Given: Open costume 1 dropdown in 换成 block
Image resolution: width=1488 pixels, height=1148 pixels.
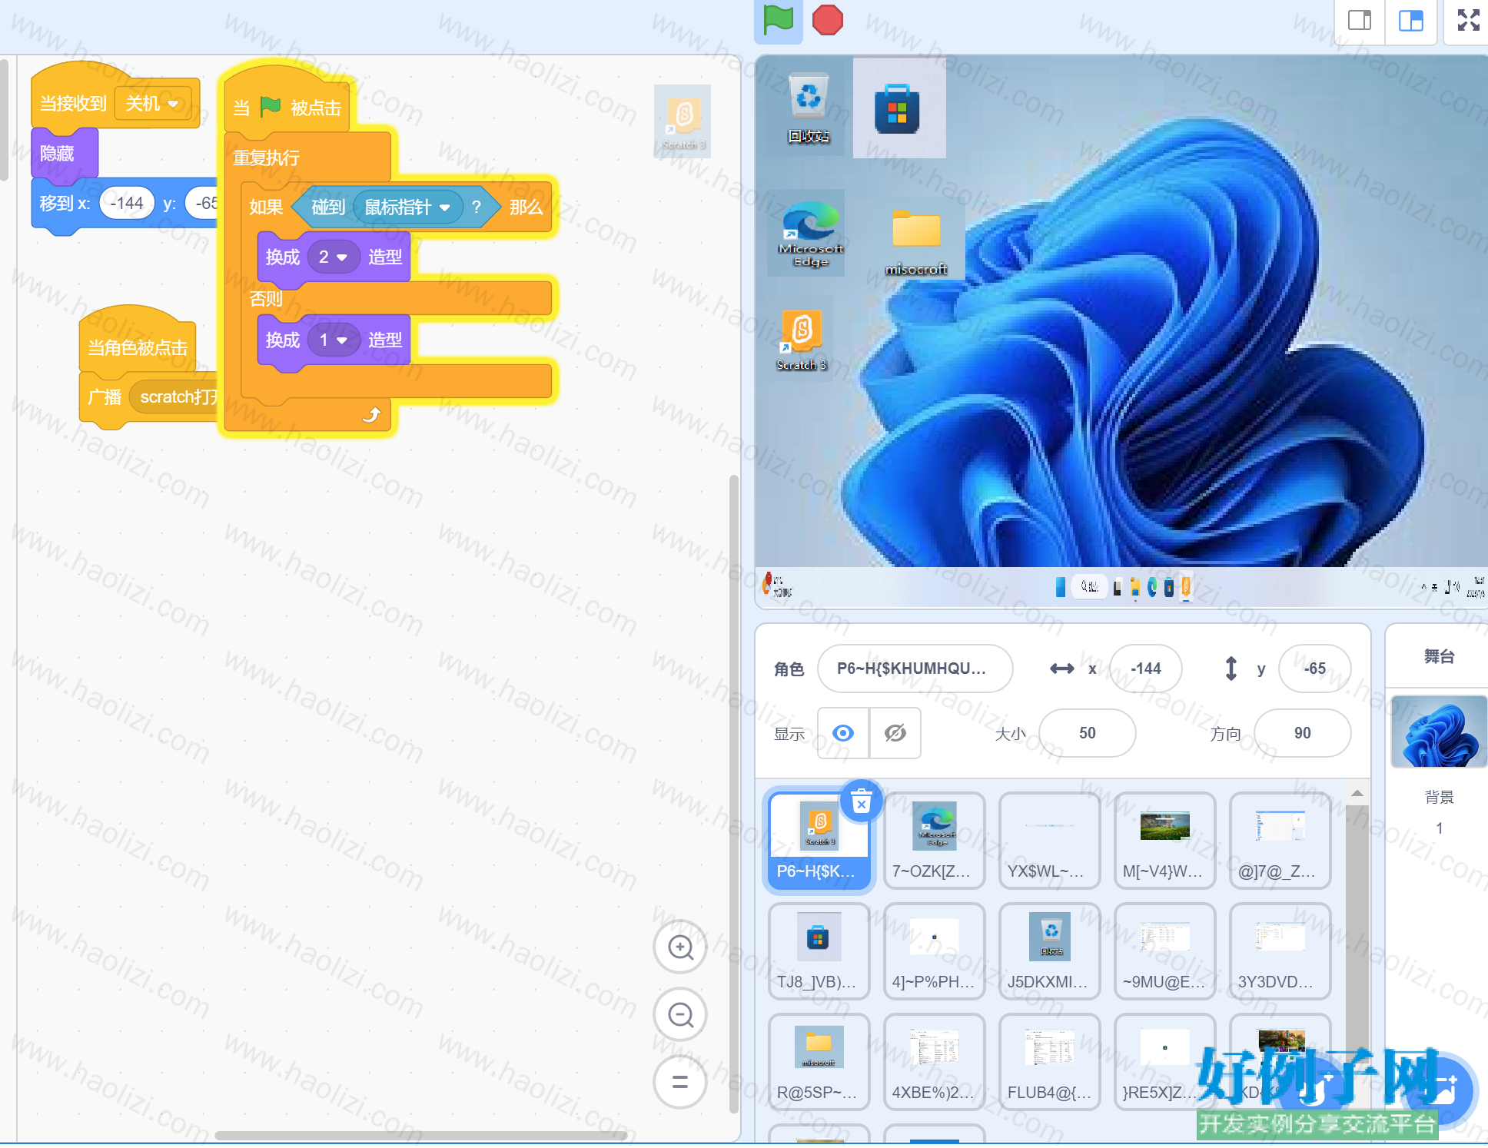Looking at the screenshot, I should [x=334, y=340].
